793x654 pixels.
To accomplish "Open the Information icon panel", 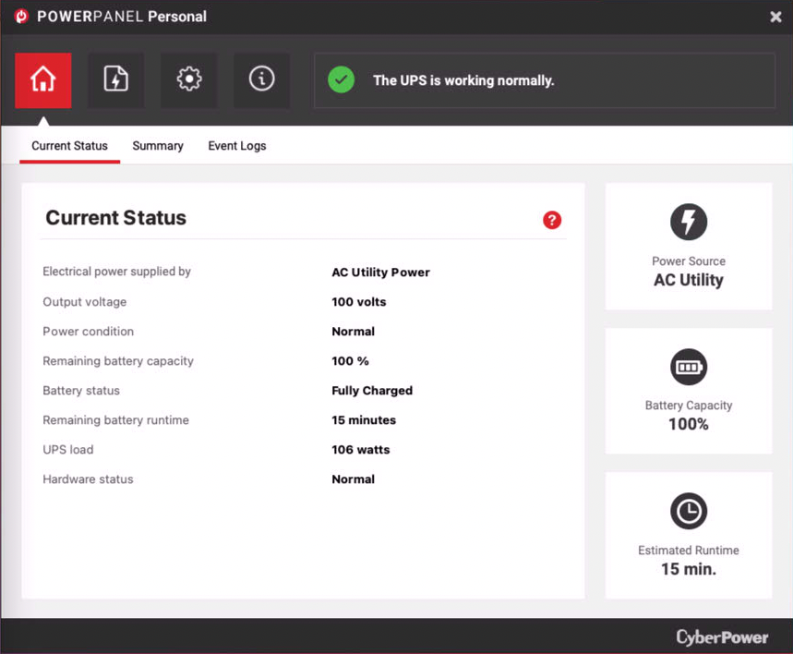I will pyautogui.click(x=261, y=80).
